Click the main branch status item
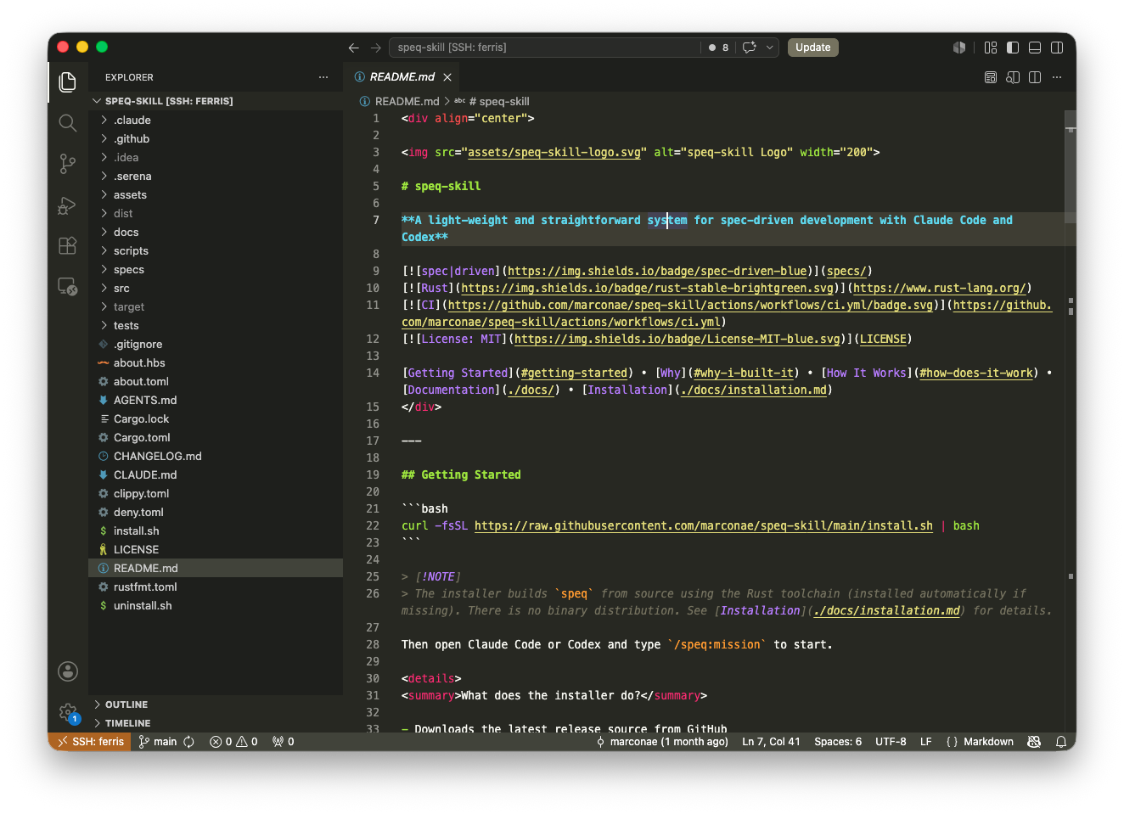 159,742
